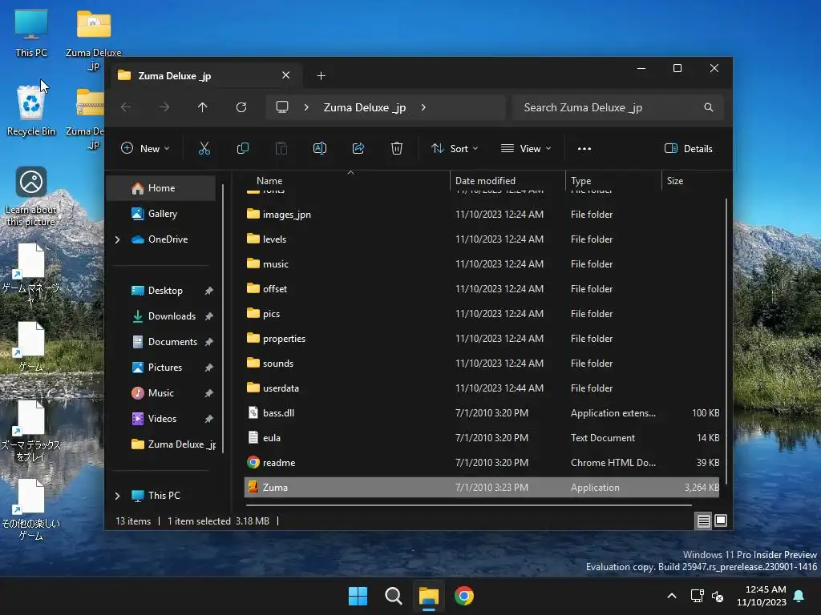Screen dimensions: 821x615
Task: Select the properties folder
Action: 482,339
